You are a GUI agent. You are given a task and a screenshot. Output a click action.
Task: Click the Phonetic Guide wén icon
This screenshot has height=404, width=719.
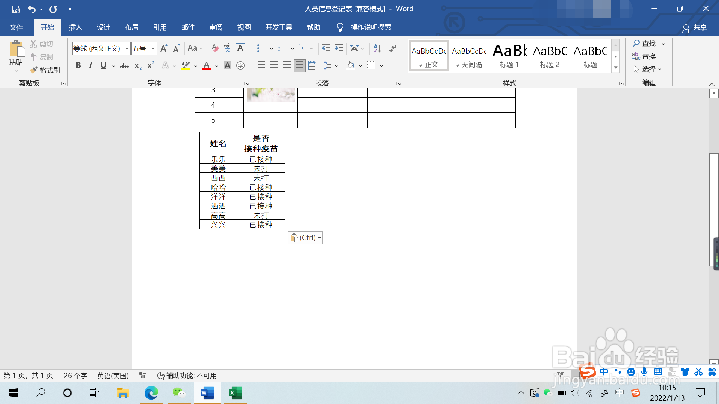click(x=228, y=48)
